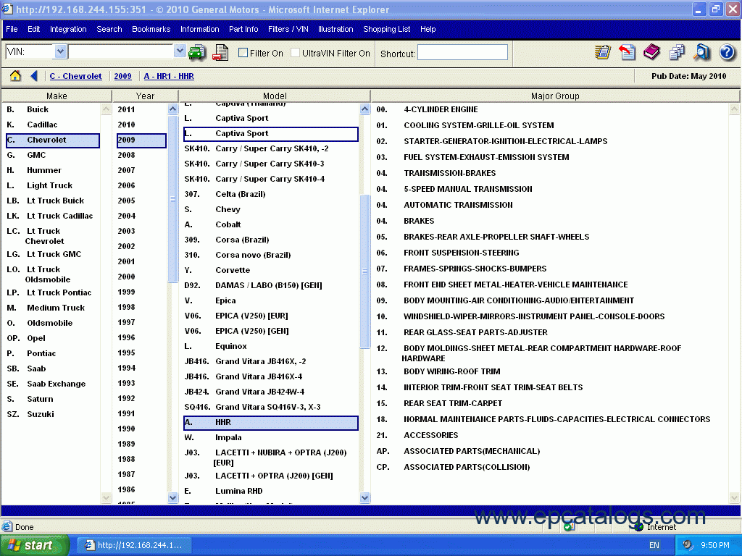Click the document with red car icon
The image size is (742, 556).
[x=221, y=53]
